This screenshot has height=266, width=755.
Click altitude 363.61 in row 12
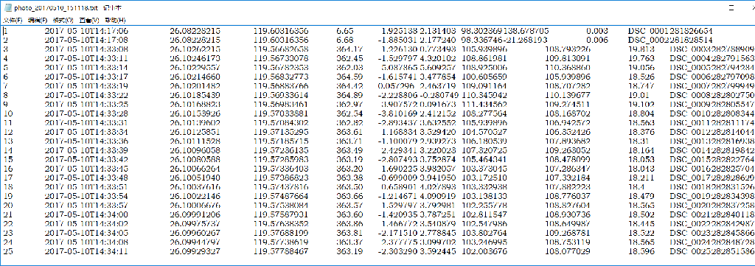(x=350, y=133)
